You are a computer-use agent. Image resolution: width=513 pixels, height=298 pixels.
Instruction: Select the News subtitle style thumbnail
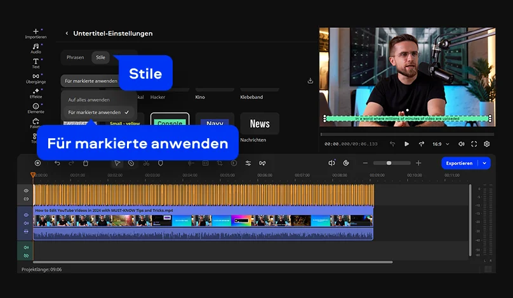coord(259,124)
